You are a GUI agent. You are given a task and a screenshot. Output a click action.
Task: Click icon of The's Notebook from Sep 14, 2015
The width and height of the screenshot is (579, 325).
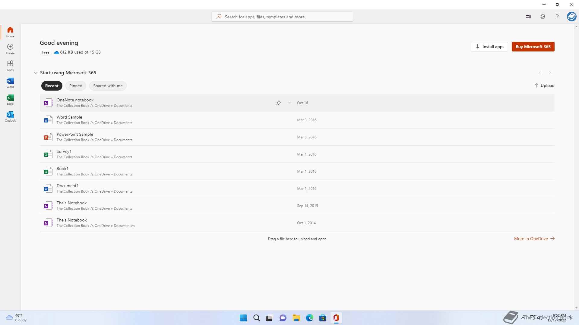[48, 206]
